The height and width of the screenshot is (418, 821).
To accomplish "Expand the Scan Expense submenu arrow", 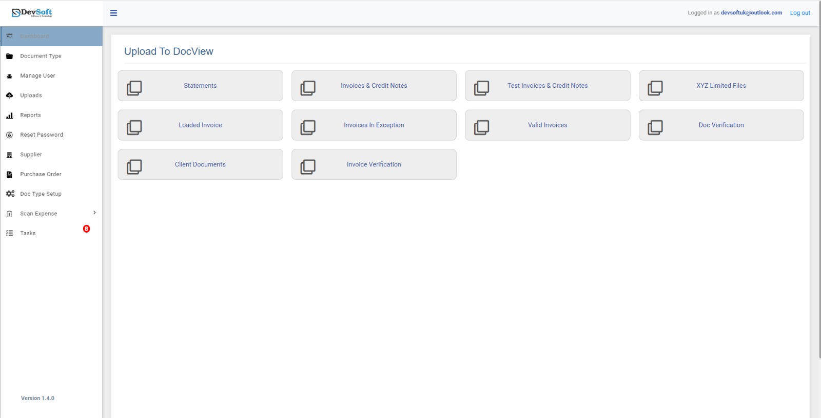I will click(94, 213).
